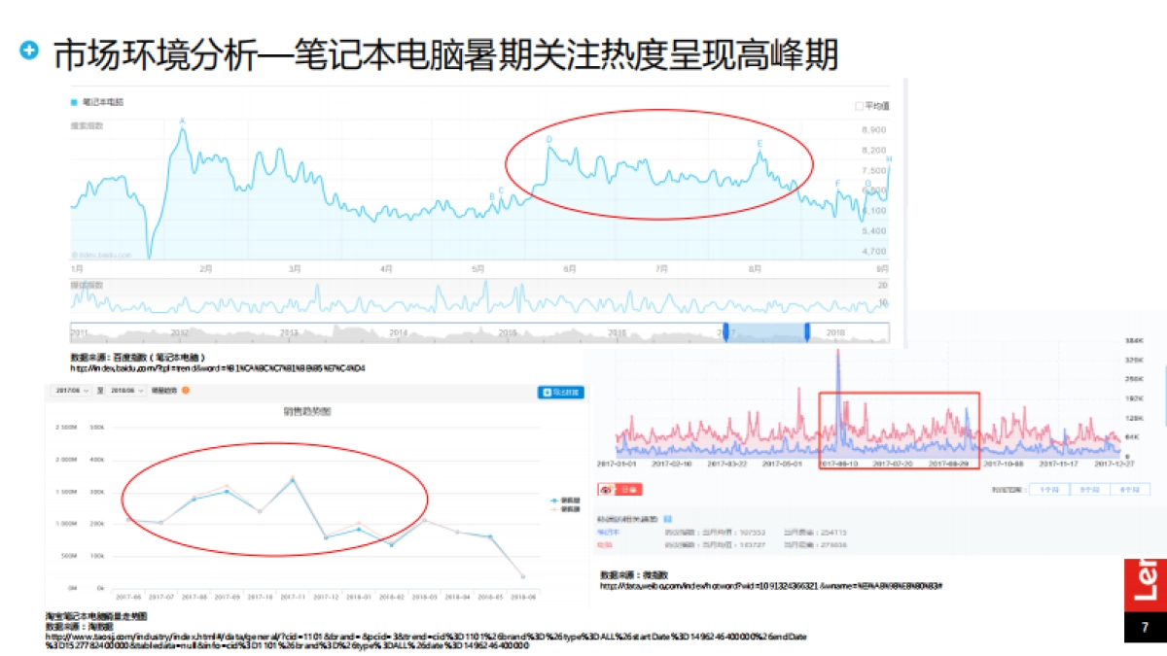Enable the 平均值 checkbox on the Baidu chart
This screenshot has height=656, width=1167.
click(855, 104)
